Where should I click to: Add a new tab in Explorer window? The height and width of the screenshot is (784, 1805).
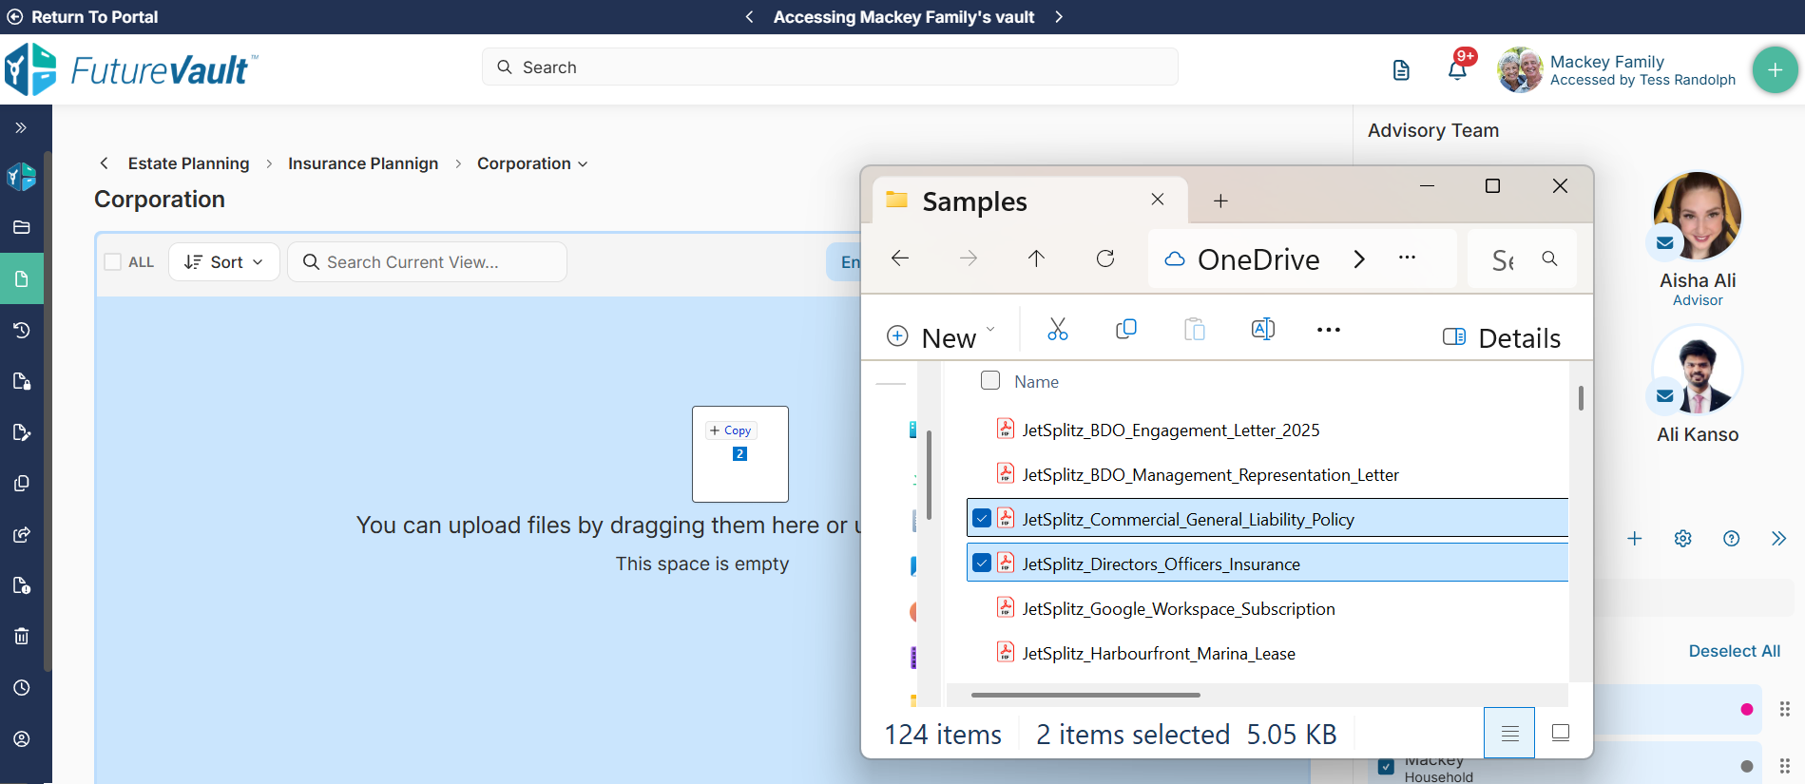click(x=1220, y=201)
